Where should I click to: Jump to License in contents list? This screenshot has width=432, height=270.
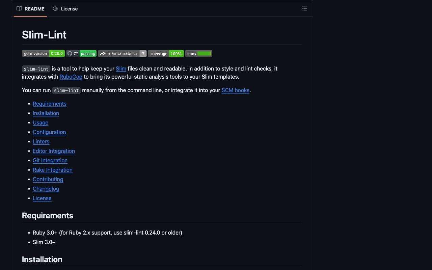(42, 198)
